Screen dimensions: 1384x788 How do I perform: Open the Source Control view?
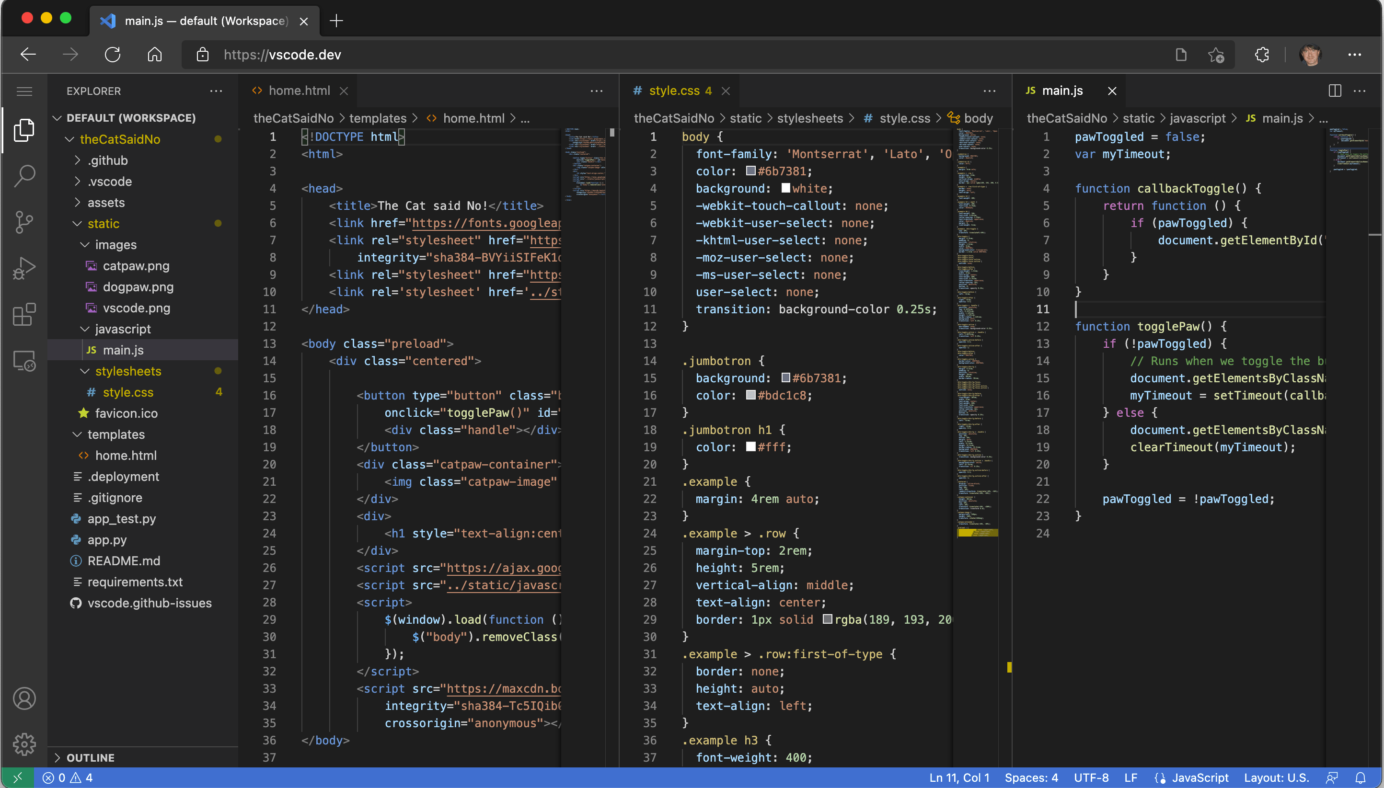point(24,222)
